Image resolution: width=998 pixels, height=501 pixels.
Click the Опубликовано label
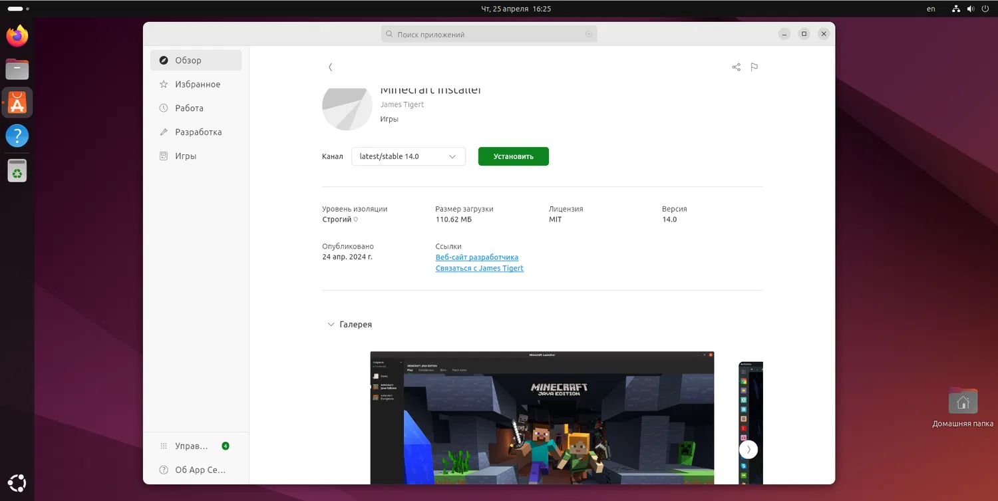[348, 246]
